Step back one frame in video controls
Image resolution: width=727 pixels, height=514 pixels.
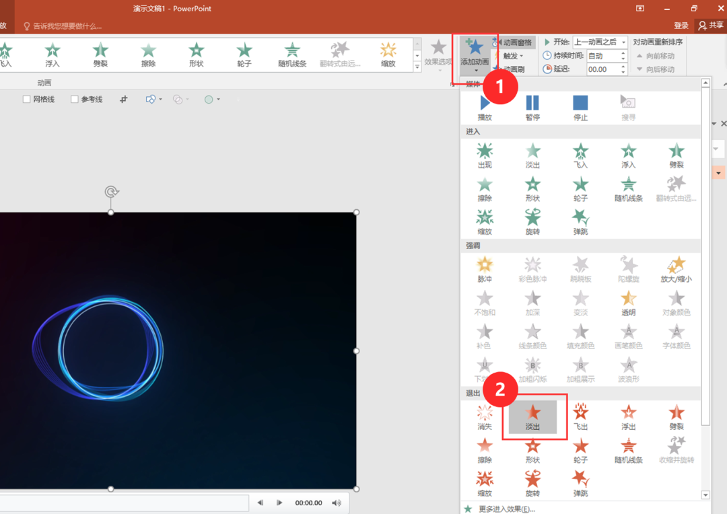(x=260, y=503)
